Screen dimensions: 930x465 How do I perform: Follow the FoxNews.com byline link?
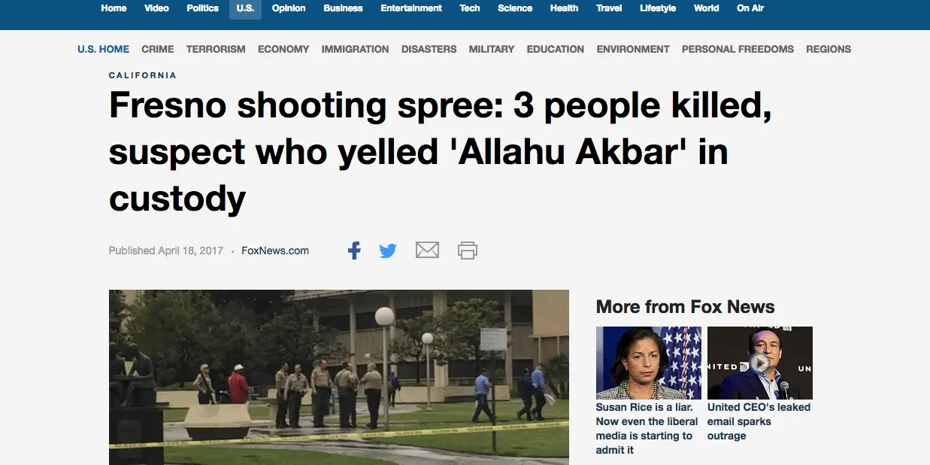click(275, 251)
